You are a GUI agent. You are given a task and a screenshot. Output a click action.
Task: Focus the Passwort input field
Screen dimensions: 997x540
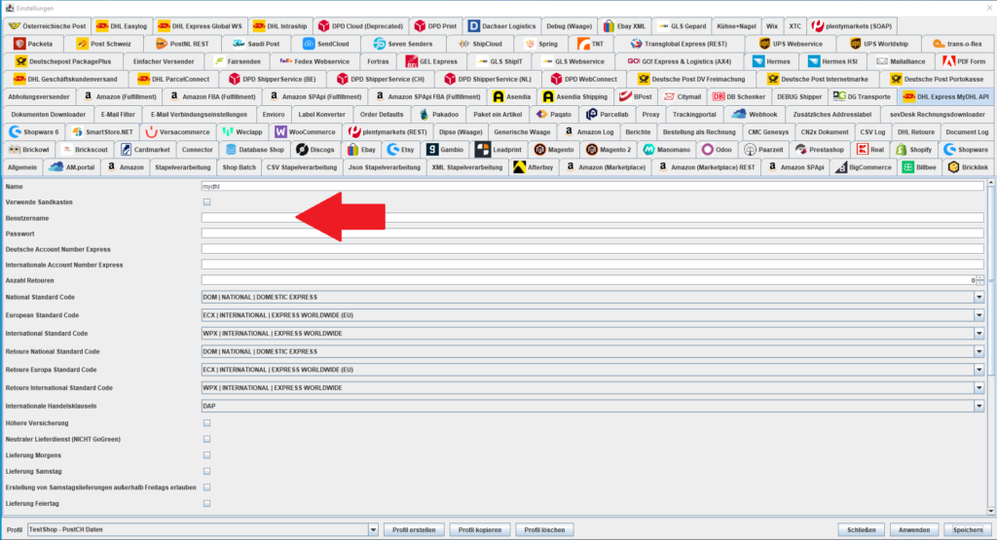click(593, 234)
